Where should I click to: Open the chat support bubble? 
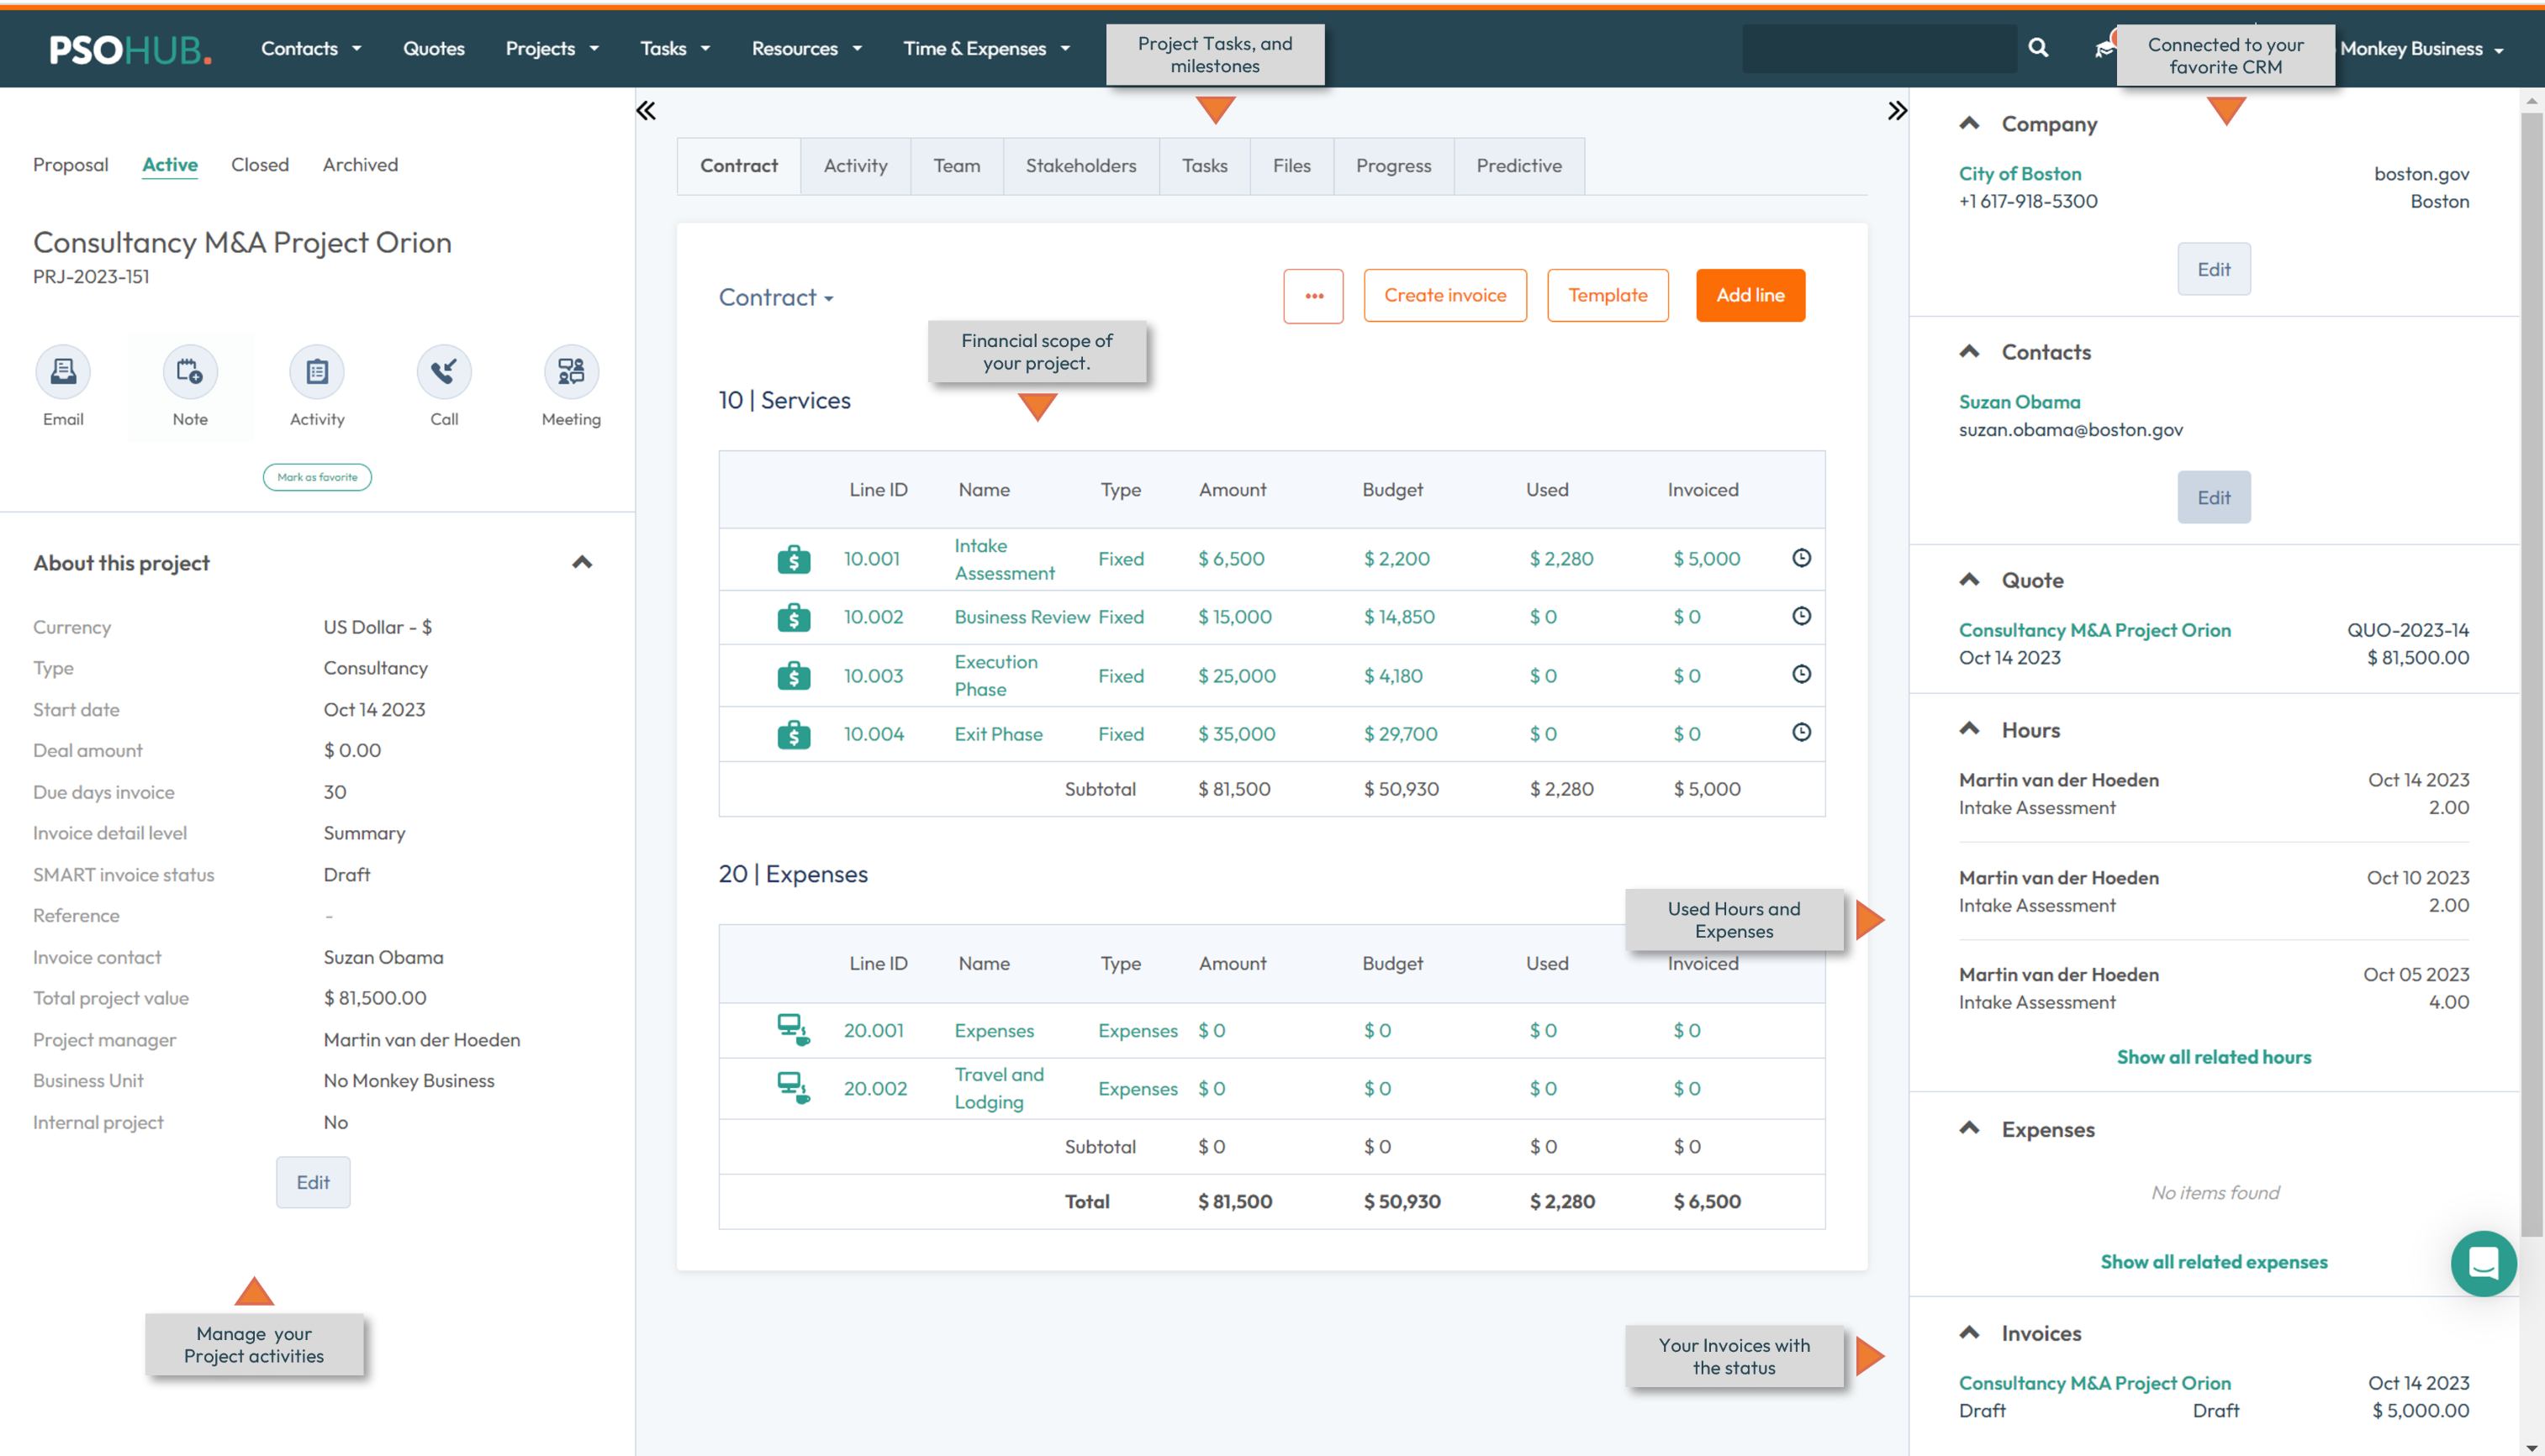(2483, 1263)
